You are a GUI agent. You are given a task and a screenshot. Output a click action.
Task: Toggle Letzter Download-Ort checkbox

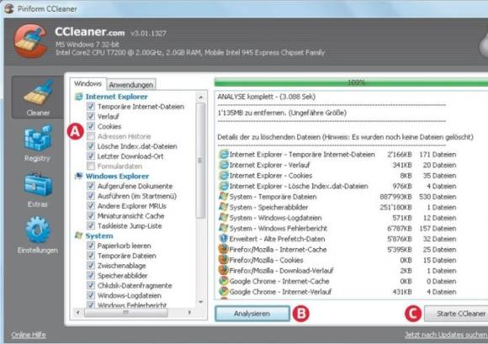coord(91,156)
